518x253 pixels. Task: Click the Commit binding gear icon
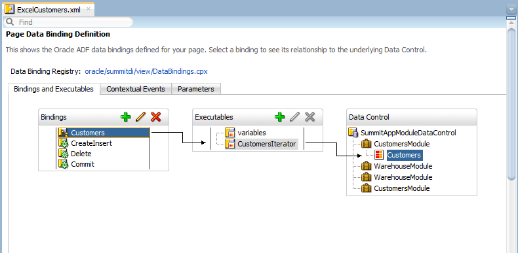pyautogui.click(x=64, y=164)
